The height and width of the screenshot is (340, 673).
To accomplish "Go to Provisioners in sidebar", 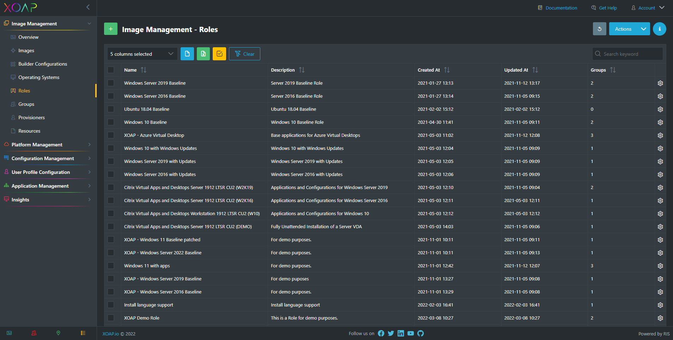I will pos(31,117).
